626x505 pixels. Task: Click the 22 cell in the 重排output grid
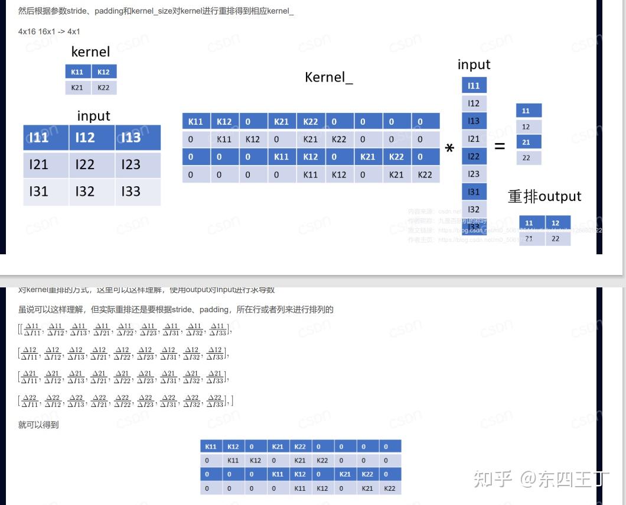point(555,238)
